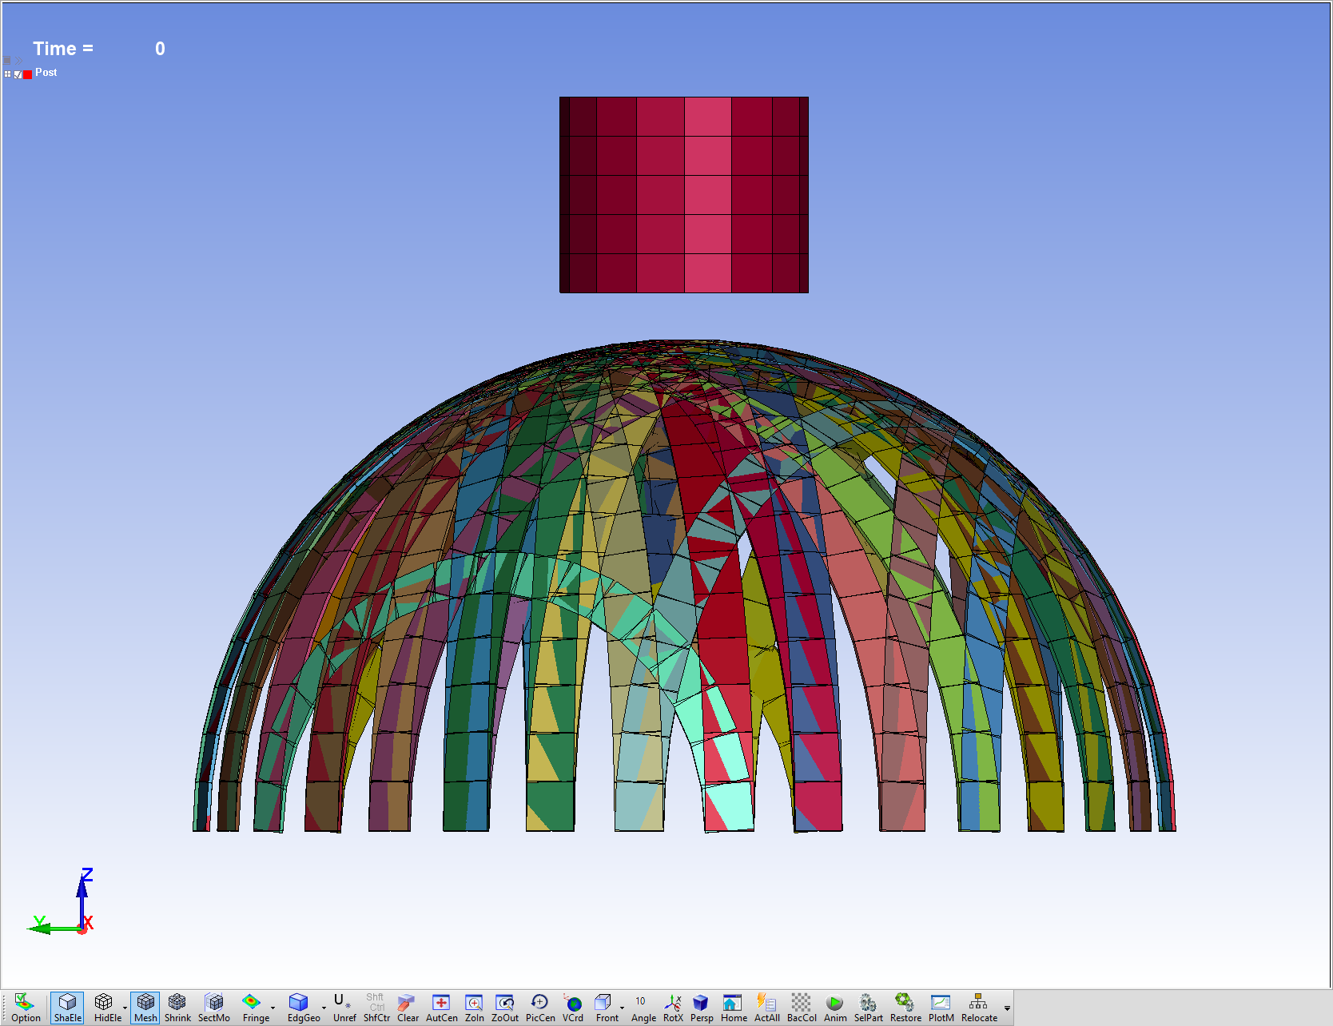The height and width of the screenshot is (1026, 1333).
Task: Expand the collapsed panel double-chevron
Action: click(x=19, y=60)
